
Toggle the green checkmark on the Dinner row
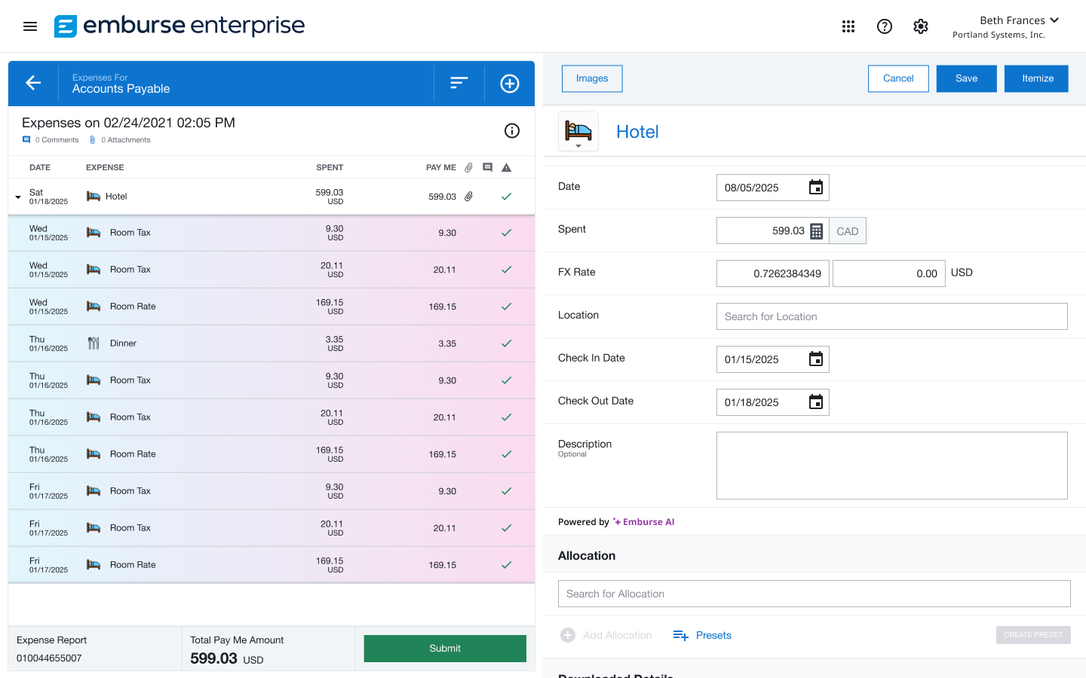pyautogui.click(x=506, y=343)
